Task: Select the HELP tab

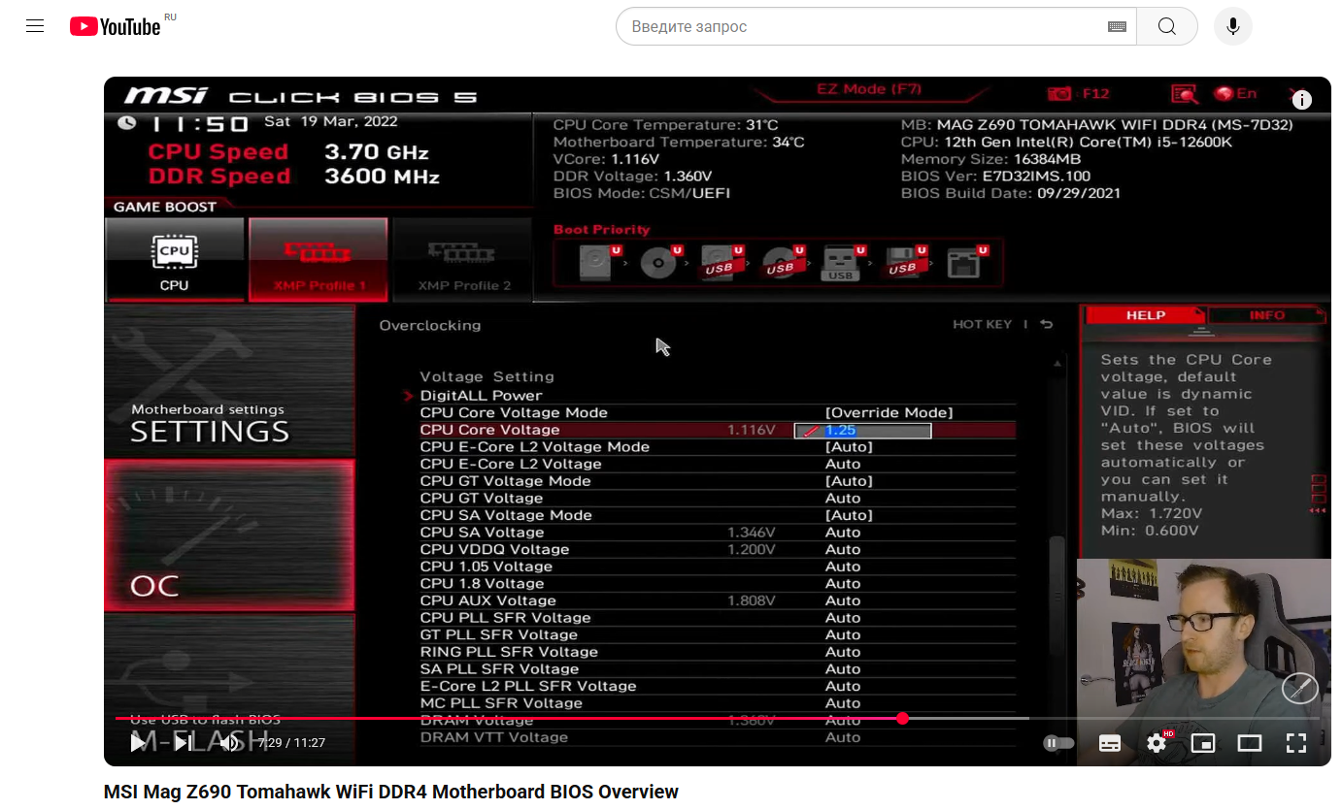Action: (1145, 315)
